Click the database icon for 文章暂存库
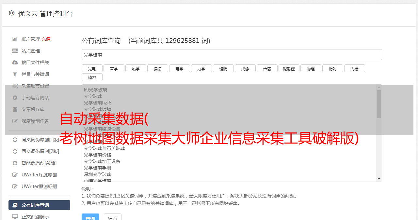 pos(15,109)
